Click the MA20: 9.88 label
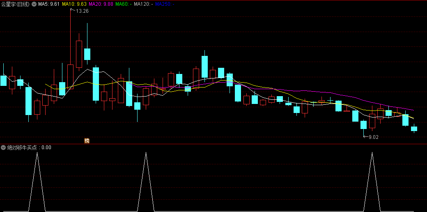 click(101, 4)
